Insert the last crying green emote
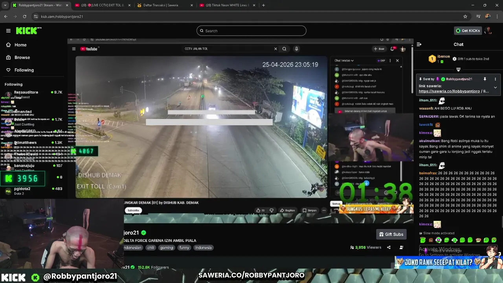This screenshot has width=503, height=283. pos(494,240)
